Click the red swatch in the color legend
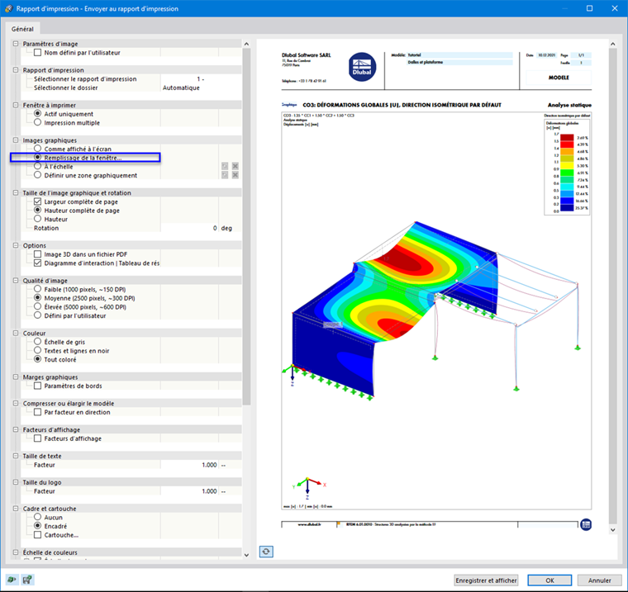This screenshot has height=592, width=628. pyautogui.click(x=567, y=144)
